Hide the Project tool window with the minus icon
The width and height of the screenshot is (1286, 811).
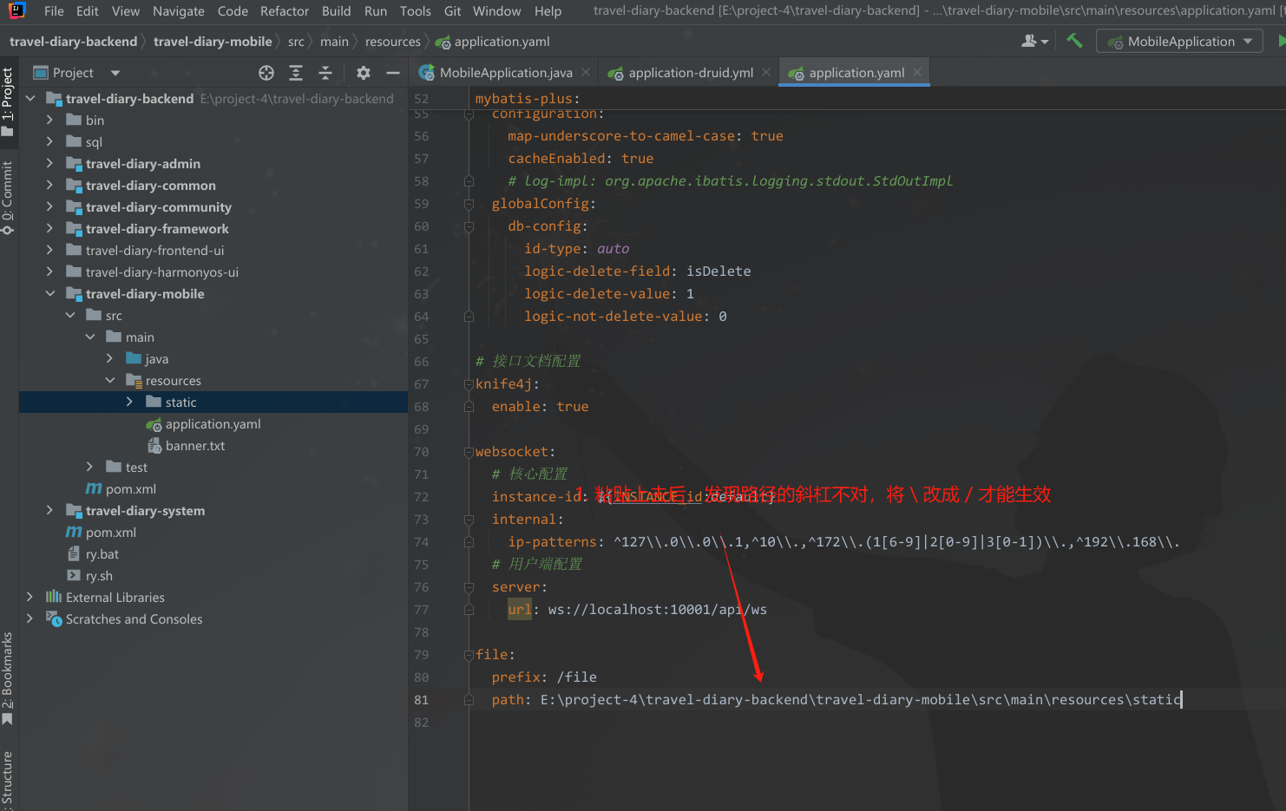(393, 73)
